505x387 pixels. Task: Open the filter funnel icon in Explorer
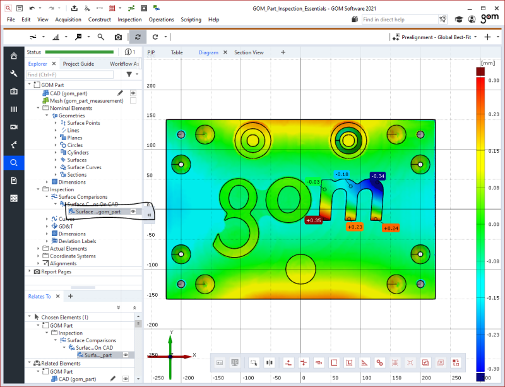[x=129, y=74]
